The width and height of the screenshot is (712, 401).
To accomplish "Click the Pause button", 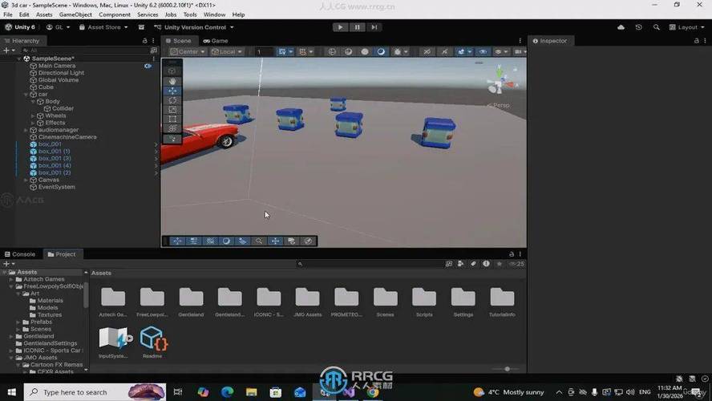I will pyautogui.click(x=357, y=27).
